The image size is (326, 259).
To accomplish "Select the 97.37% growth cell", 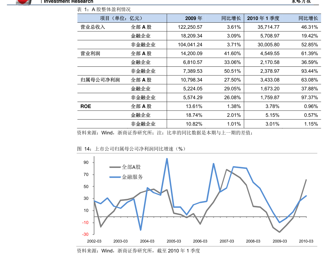I will click(309, 97).
